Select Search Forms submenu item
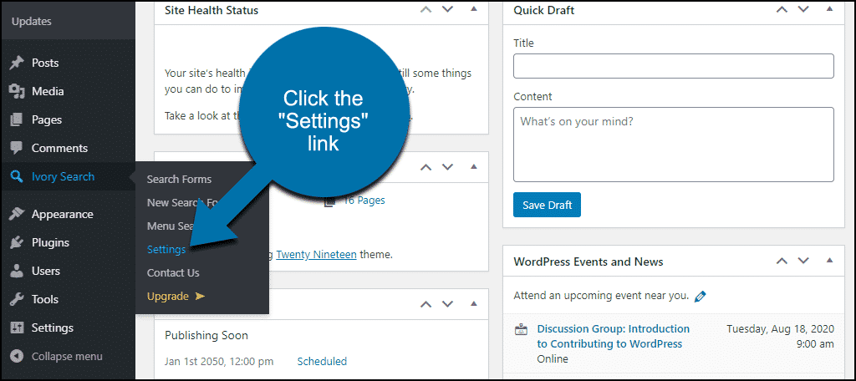Viewport: 856px width, 381px height. tap(179, 179)
